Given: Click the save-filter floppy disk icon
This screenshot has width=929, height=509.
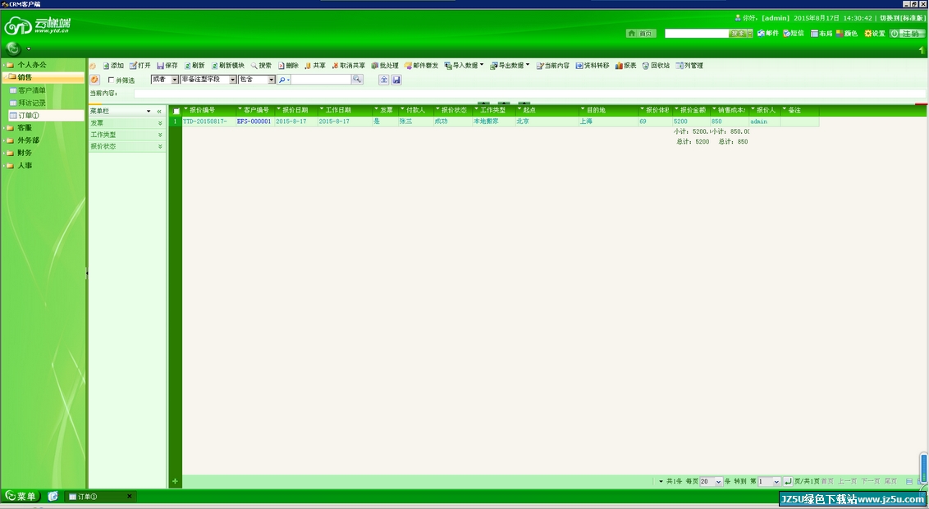Looking at the screenshot, I should [x=397, y=80].
